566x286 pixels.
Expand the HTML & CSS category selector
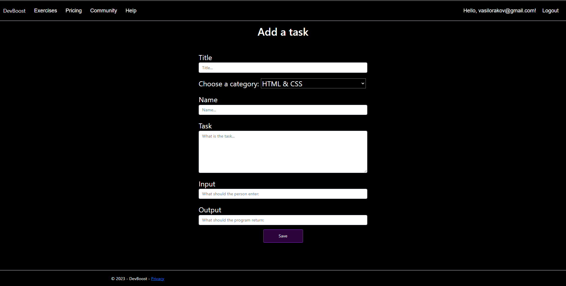point(312,83)
